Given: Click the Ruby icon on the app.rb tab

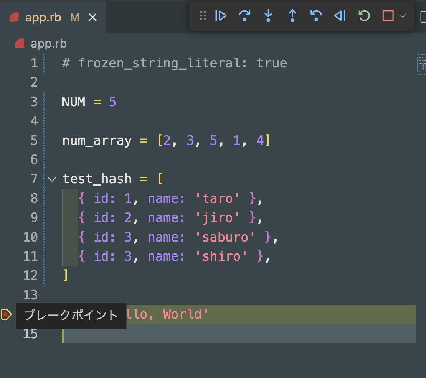Looking at the screenshot, I should click(x=15, y=17).
